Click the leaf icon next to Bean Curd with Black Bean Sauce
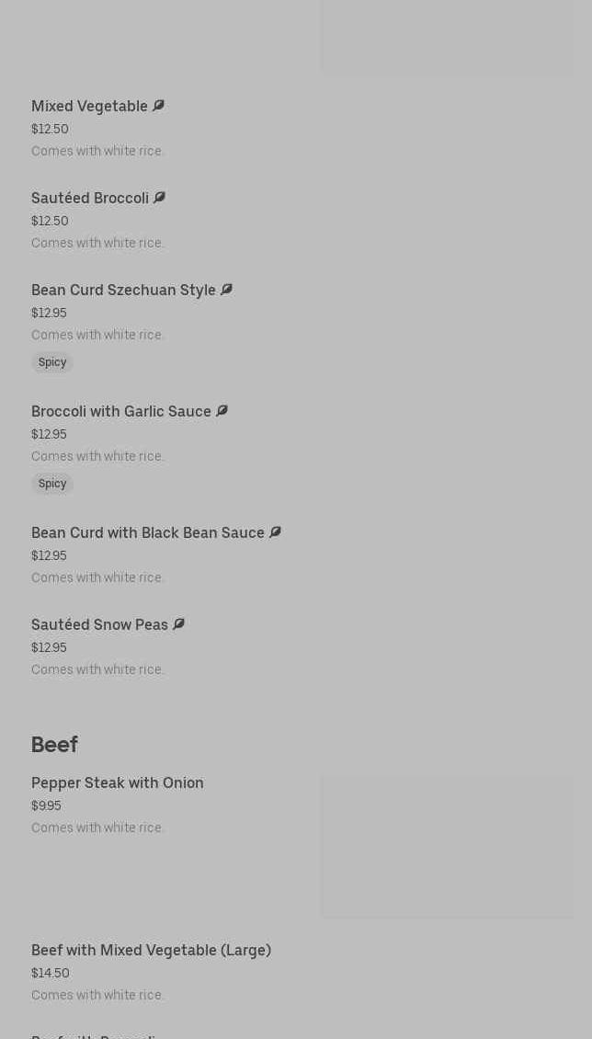The width and height of the screenshot is (592, 1039). point(275,532)
